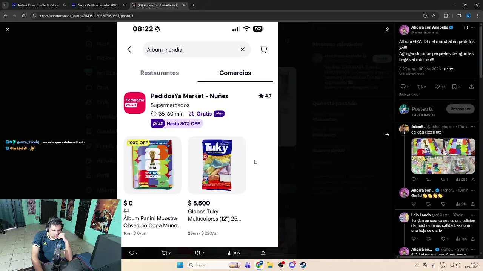Screen dimensions: 483x271
Task: Go to next photo with right arrow
Action: click(x=387, y=134)
